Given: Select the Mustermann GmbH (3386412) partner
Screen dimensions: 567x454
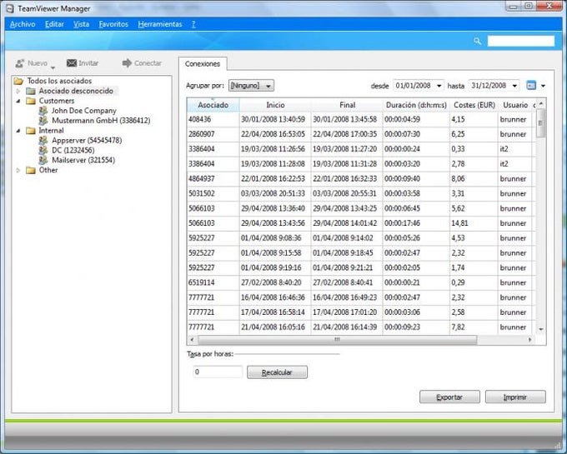Looking at the screenshot, I should tap(101, 120).
